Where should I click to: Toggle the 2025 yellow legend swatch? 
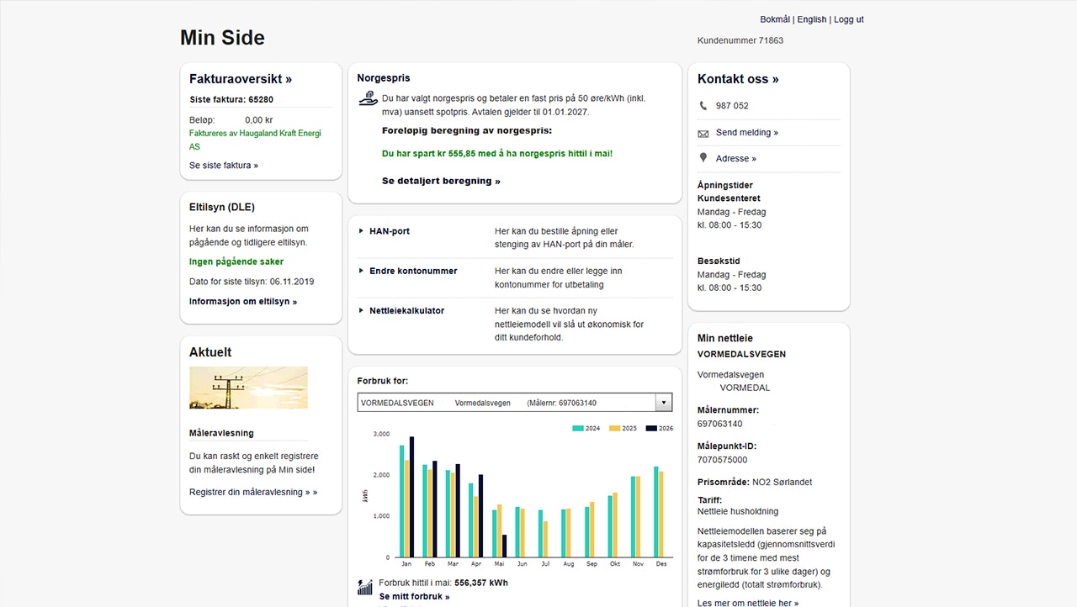[x=615, y=429]
